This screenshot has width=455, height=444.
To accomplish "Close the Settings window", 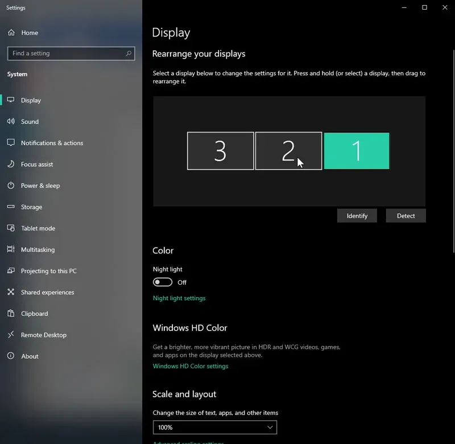I will click(x=445, y=7).
